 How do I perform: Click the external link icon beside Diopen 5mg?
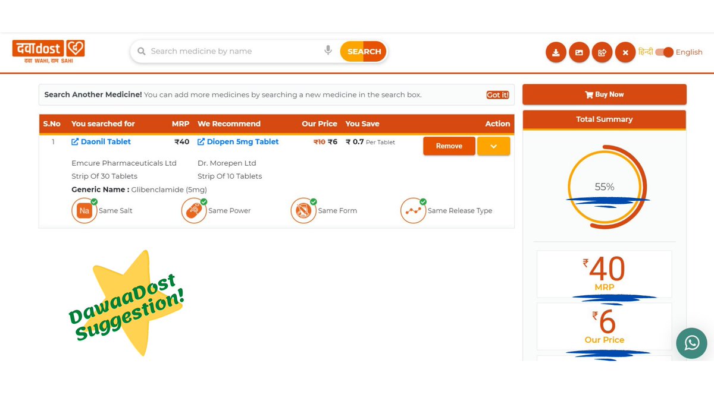201,142
